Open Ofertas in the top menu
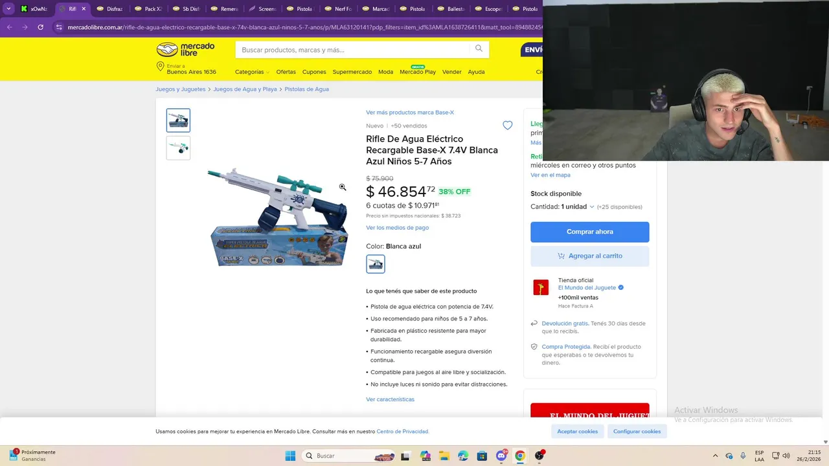 point(286,72)
